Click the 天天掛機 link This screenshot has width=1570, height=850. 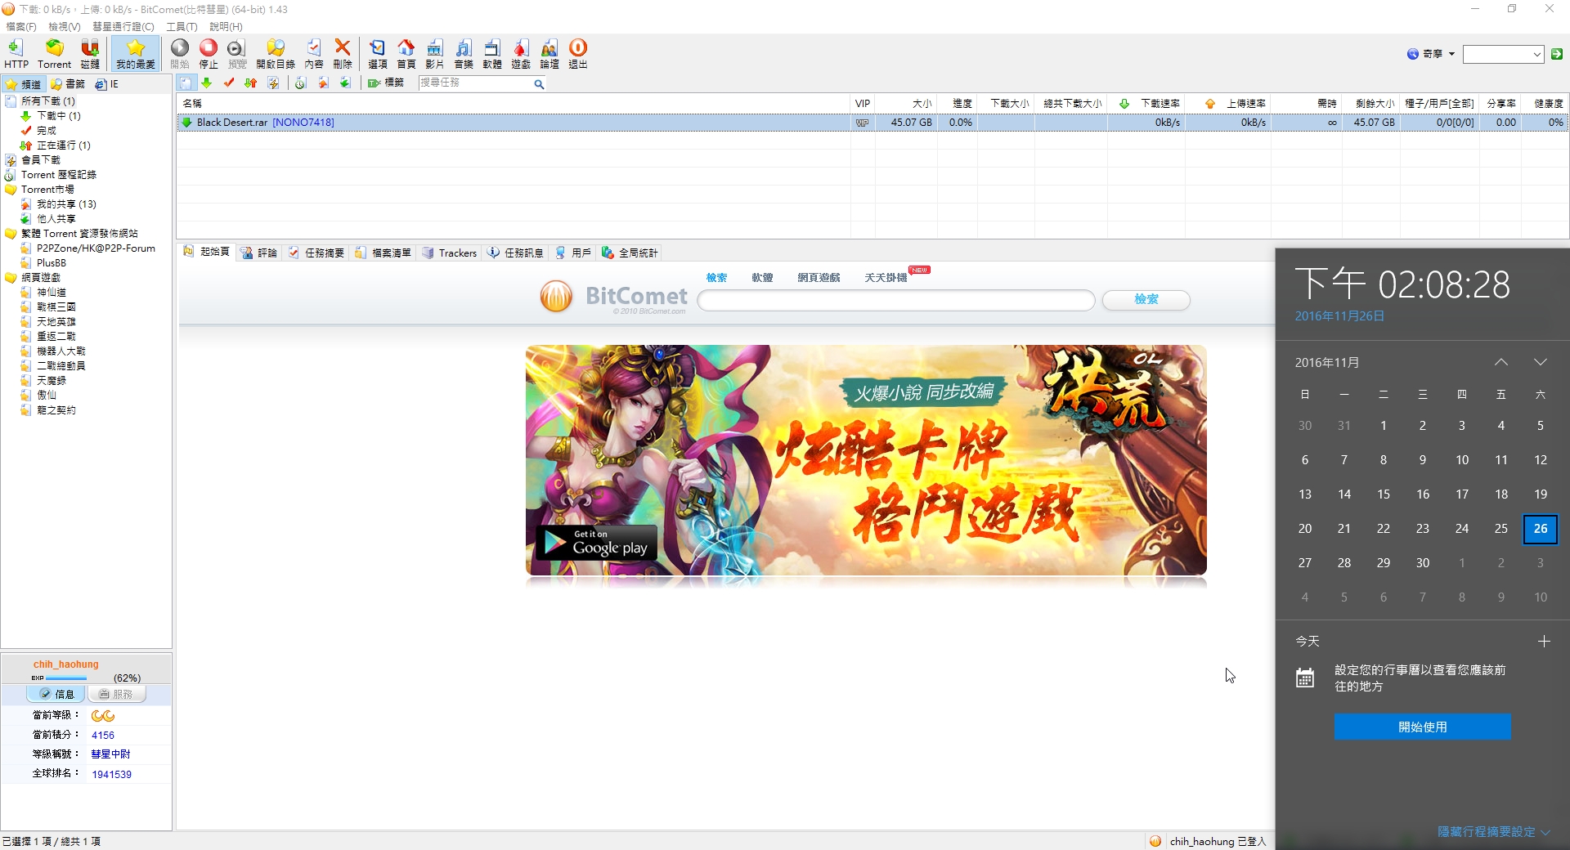[x=886, y=278]
